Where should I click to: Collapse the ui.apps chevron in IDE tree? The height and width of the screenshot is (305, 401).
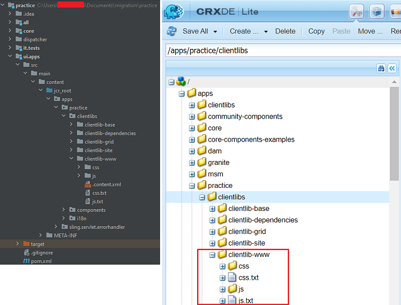pyautogui.click(x=10, y=56)
